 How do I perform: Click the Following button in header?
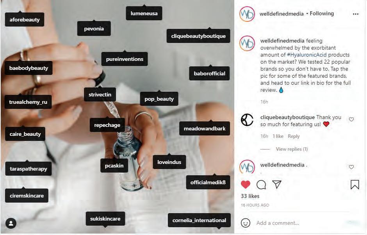point(322,14)
